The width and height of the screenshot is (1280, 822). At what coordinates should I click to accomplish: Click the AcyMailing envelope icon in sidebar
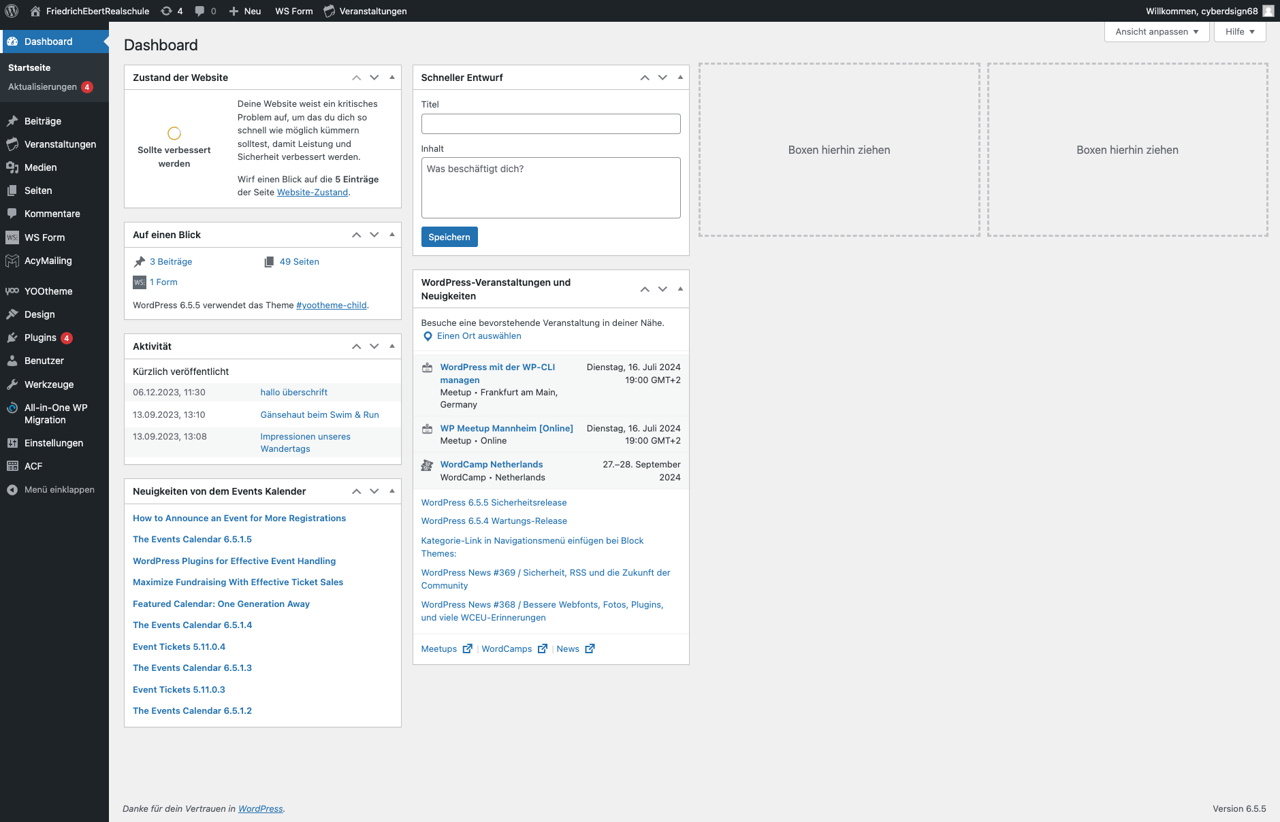point(12,261)
